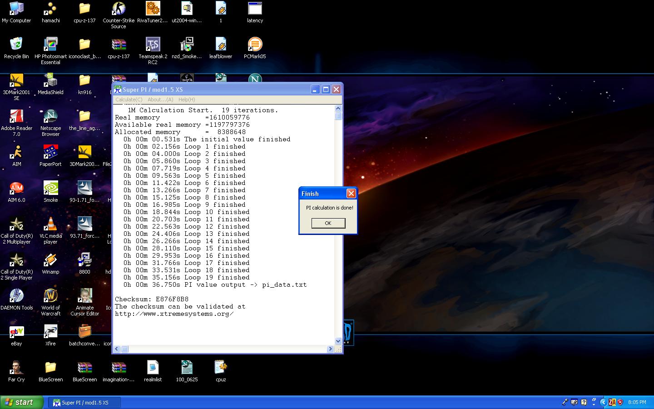Select the 3DMark2001 SE icon
Viewport: 654px width, 409px height.
click(16, 87)
